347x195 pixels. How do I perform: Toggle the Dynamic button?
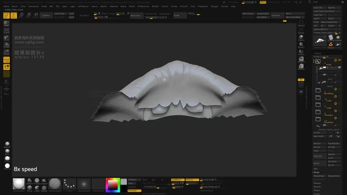coord(301,80)
